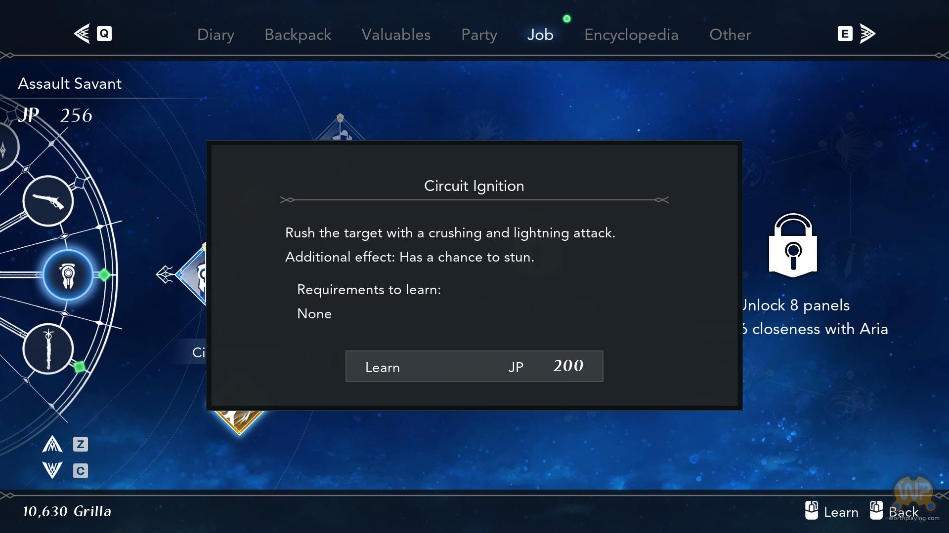Open the Diary tab
The width and height of the screenshot is (949, 533).
216,35
